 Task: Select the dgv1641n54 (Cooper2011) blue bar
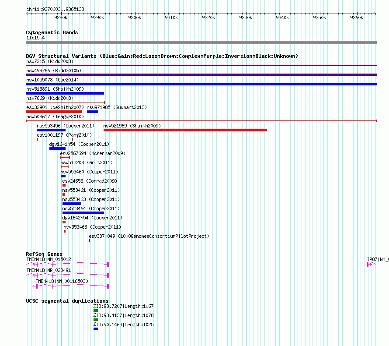[58, 148]
